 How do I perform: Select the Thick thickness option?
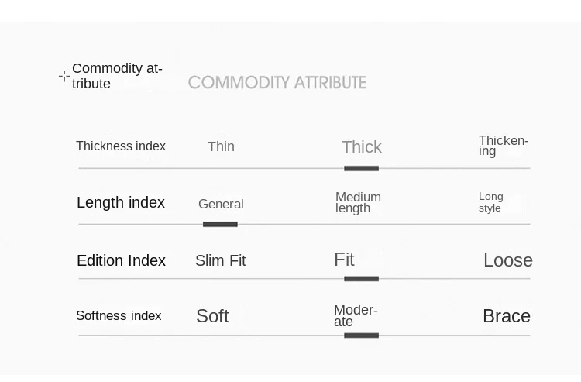[362, 147]
